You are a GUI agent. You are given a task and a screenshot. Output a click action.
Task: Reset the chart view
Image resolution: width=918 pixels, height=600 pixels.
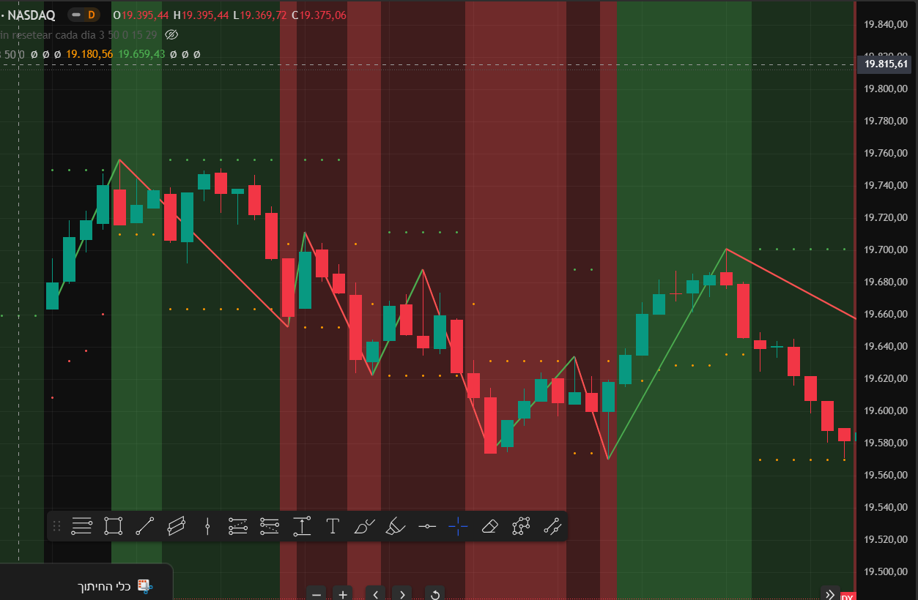434,593
